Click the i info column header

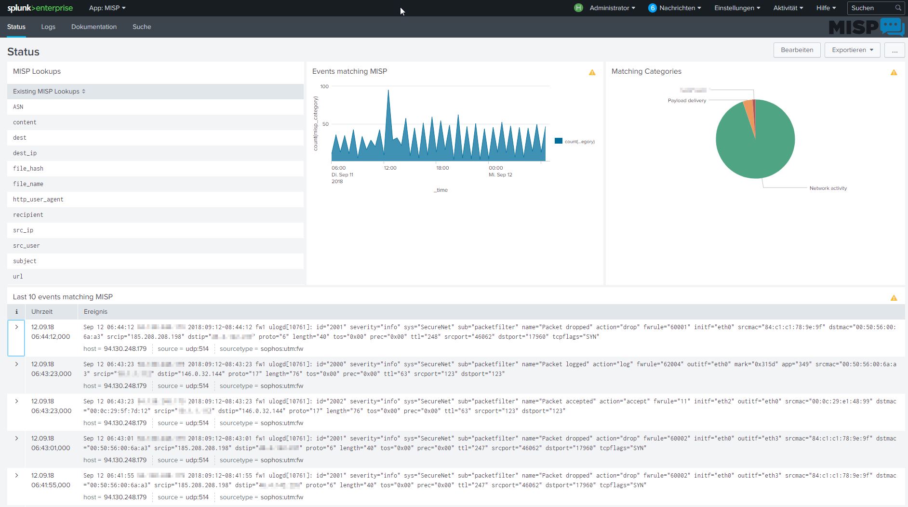(x=16, y=312)
